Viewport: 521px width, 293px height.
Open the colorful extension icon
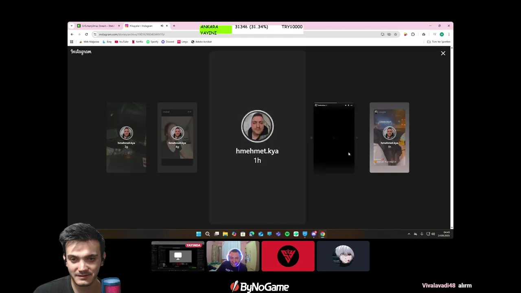[x=405, y=34]
